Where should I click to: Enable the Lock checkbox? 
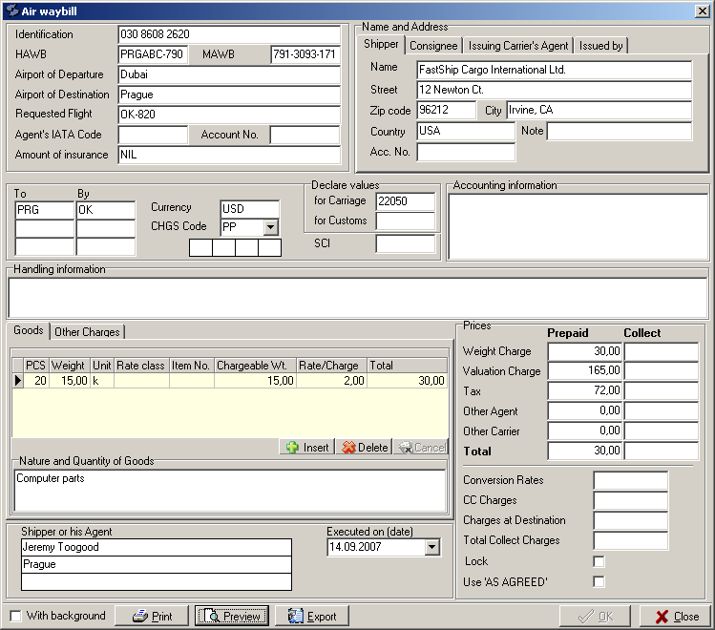tap(599, 561)
